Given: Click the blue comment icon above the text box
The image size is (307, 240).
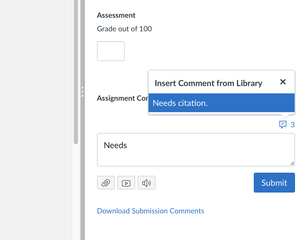Looking at the screenshot, I should click(x=283, y=125).
